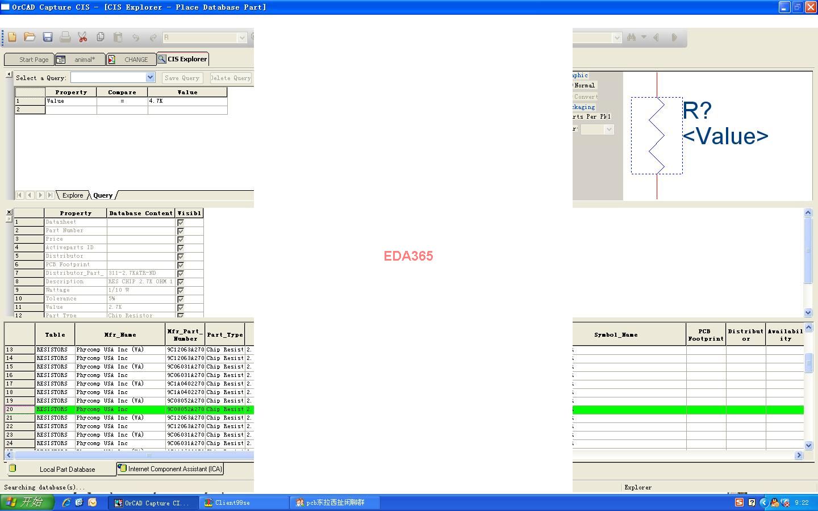Switch to Client99se taskbar window
The height and width of the screenshot is (511, 818).
click(244, 502)
